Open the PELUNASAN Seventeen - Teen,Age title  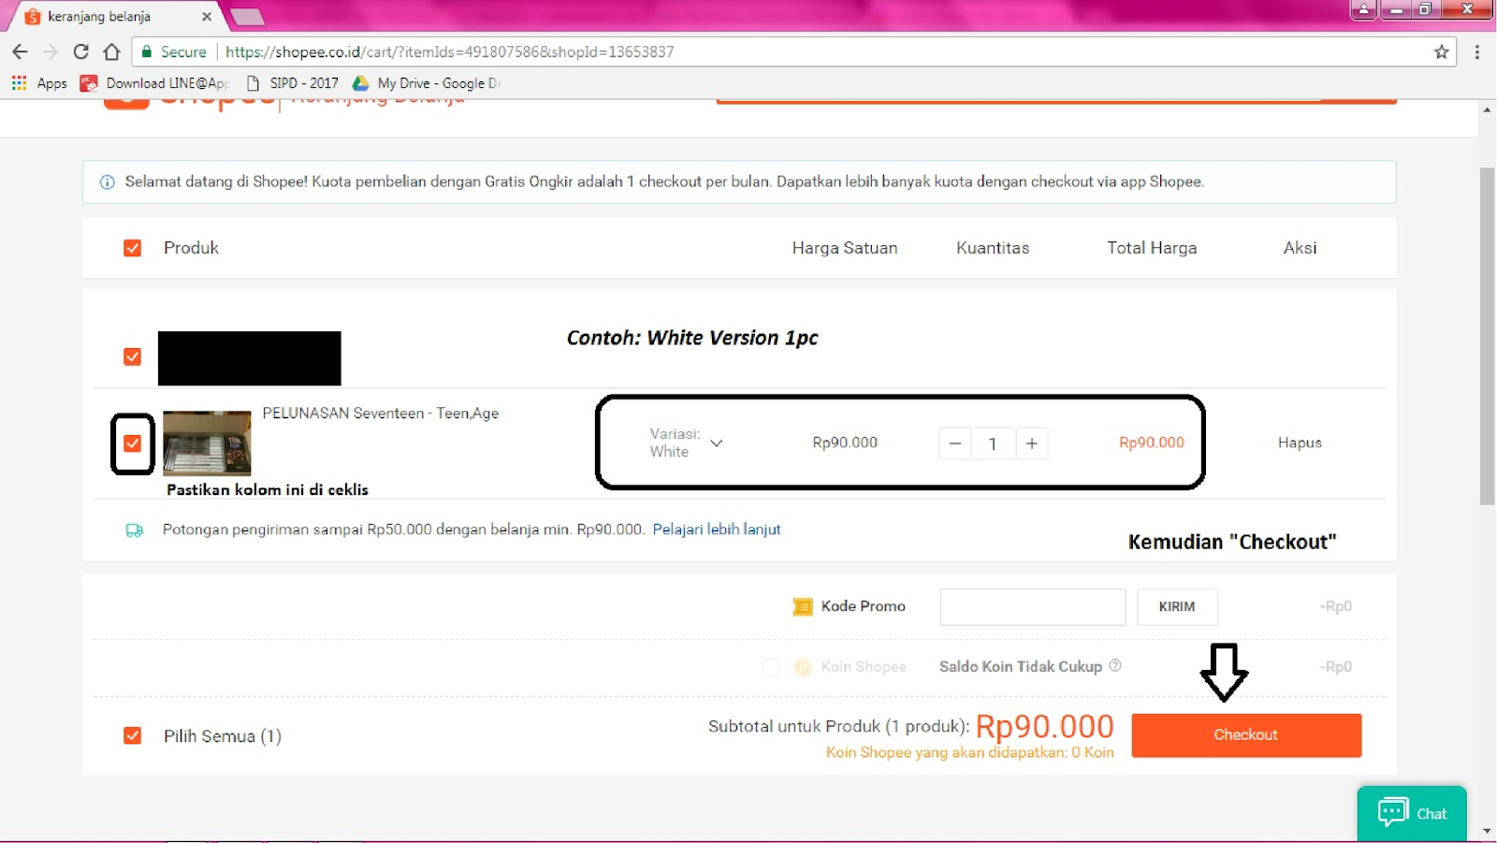click(x=381, y=414)
